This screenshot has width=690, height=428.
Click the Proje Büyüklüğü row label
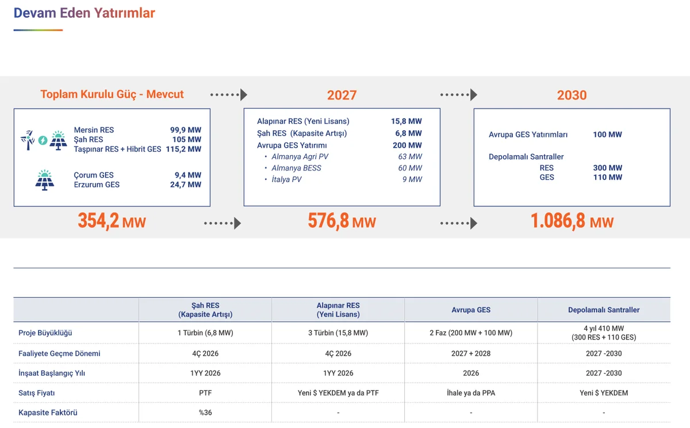click(45, 333)
